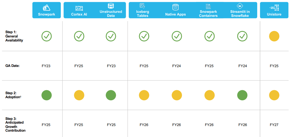Select the Snowpark Containers icon
293x137 pixels.
coord(208,6)
